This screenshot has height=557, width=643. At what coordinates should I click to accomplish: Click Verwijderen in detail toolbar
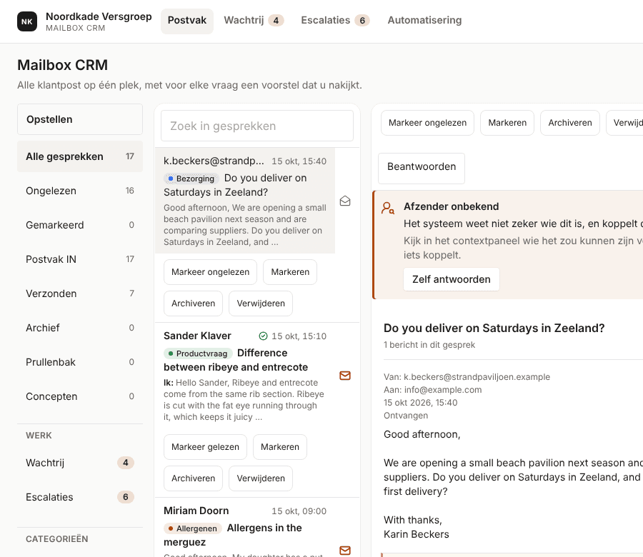(x=624, y=123)
